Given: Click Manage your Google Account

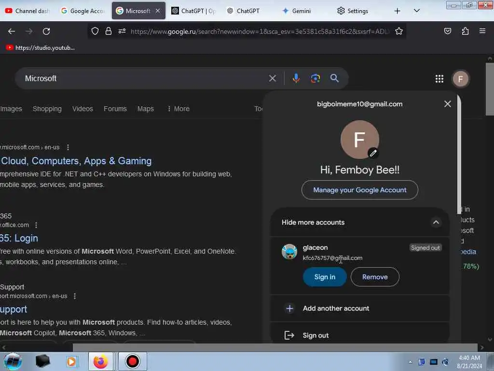Looking at the screenshot, I should point(360,190).
